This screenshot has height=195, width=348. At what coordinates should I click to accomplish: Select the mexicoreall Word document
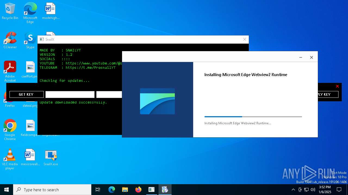point(30,157)
